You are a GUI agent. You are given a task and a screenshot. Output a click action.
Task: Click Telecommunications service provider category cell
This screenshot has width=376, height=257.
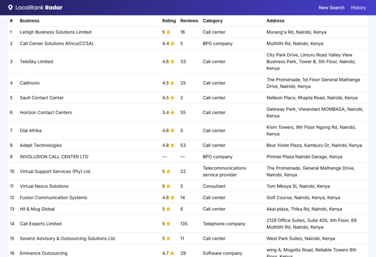tap(224, 172)
